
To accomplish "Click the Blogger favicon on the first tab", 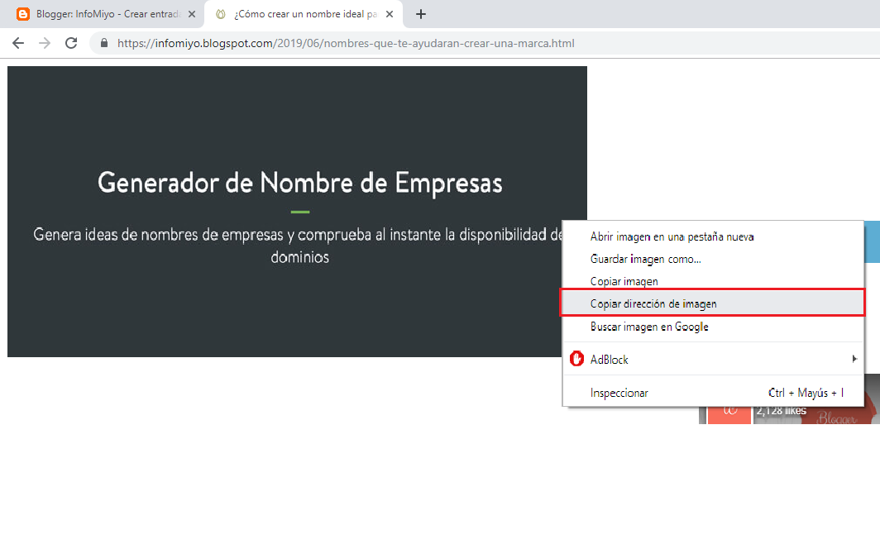I will point(22,13).
